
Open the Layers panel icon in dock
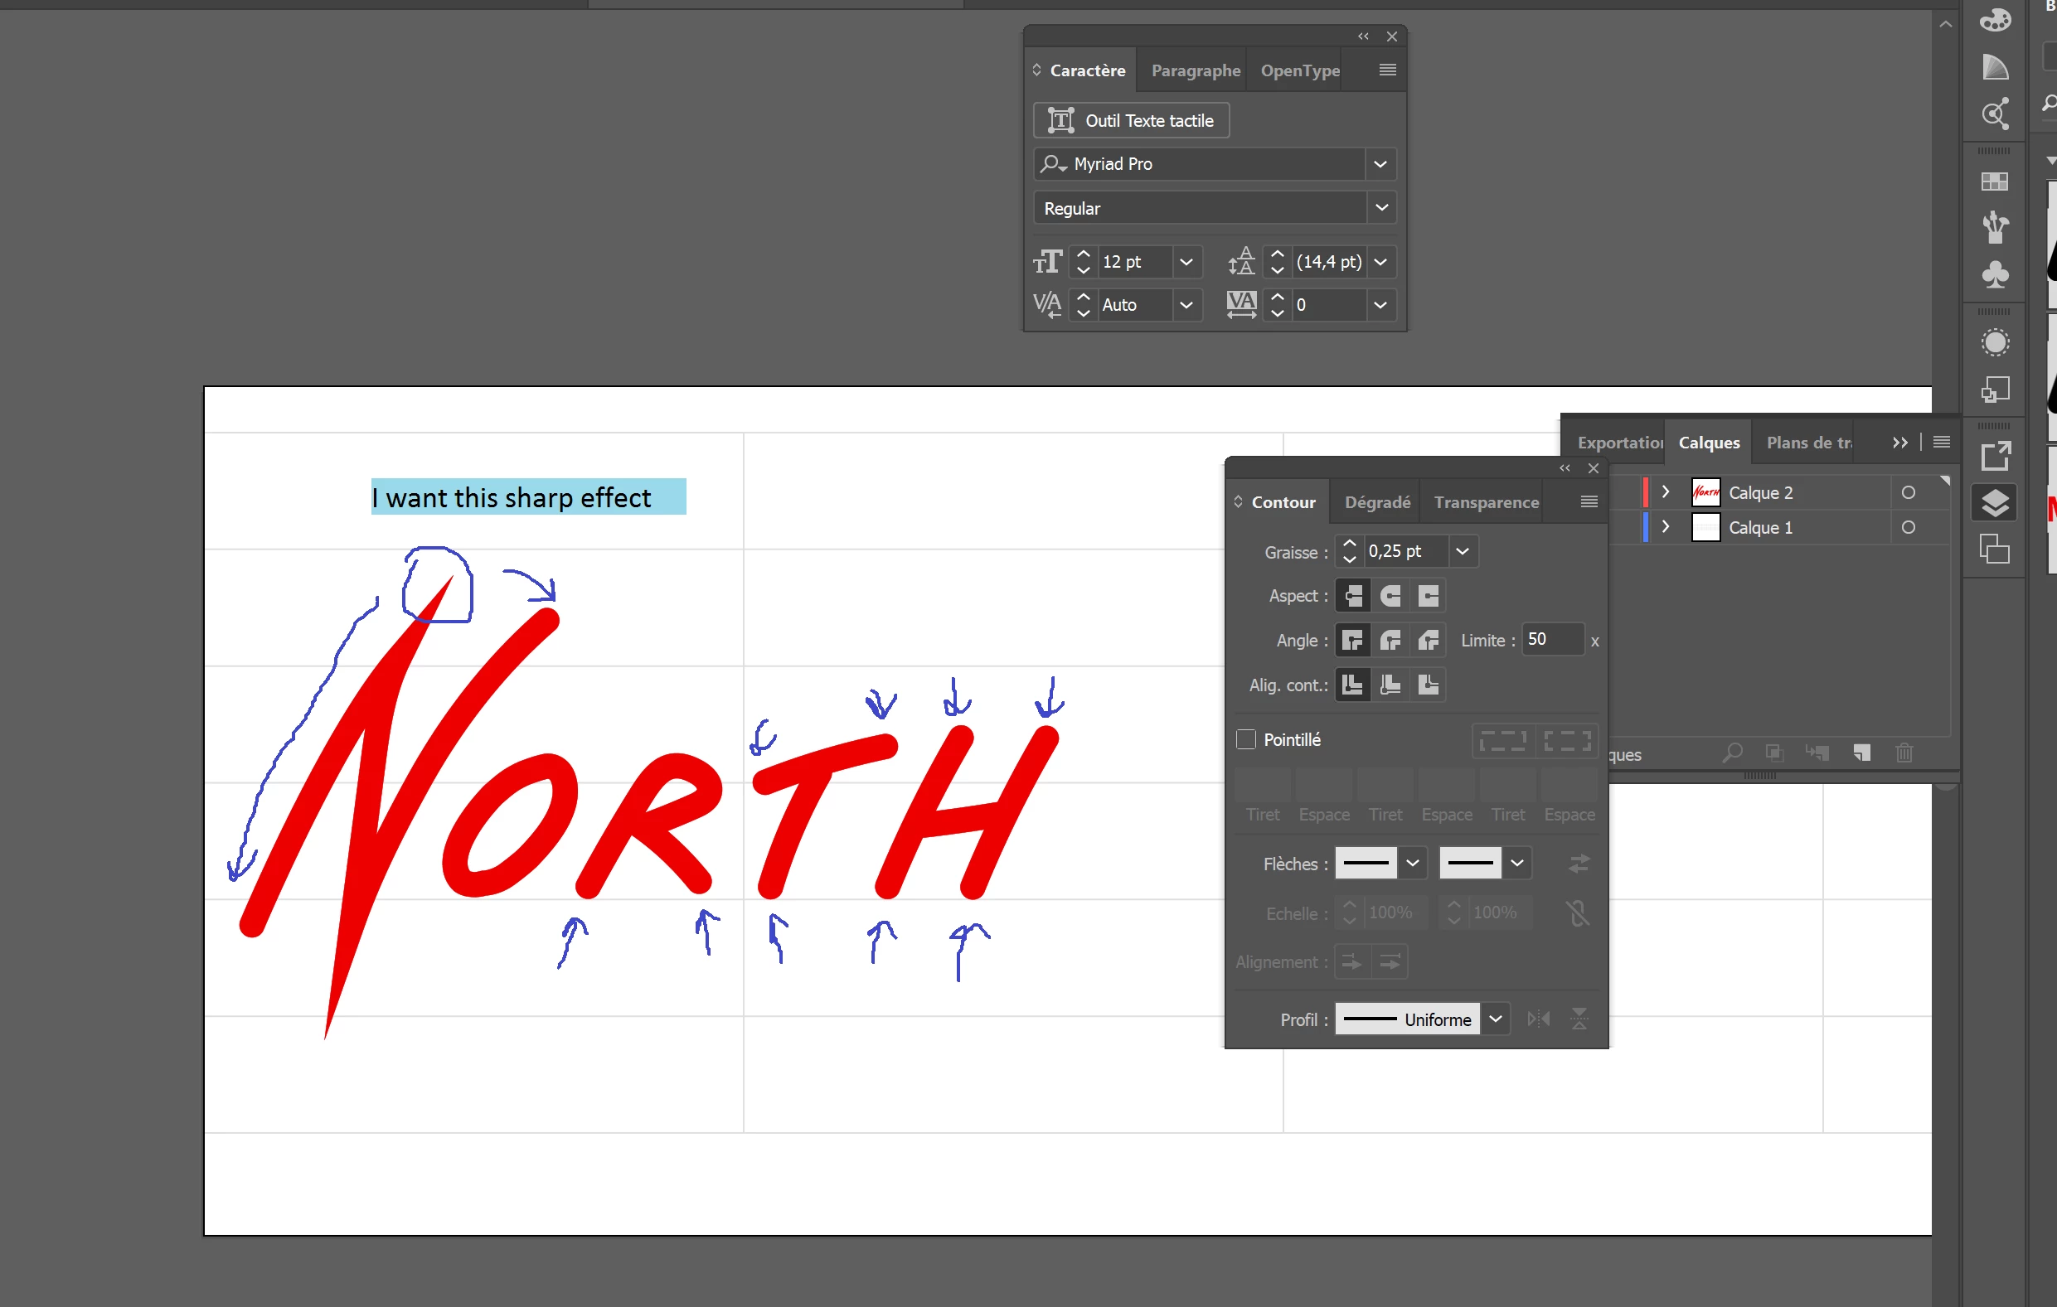click(x=1995, y=503)
